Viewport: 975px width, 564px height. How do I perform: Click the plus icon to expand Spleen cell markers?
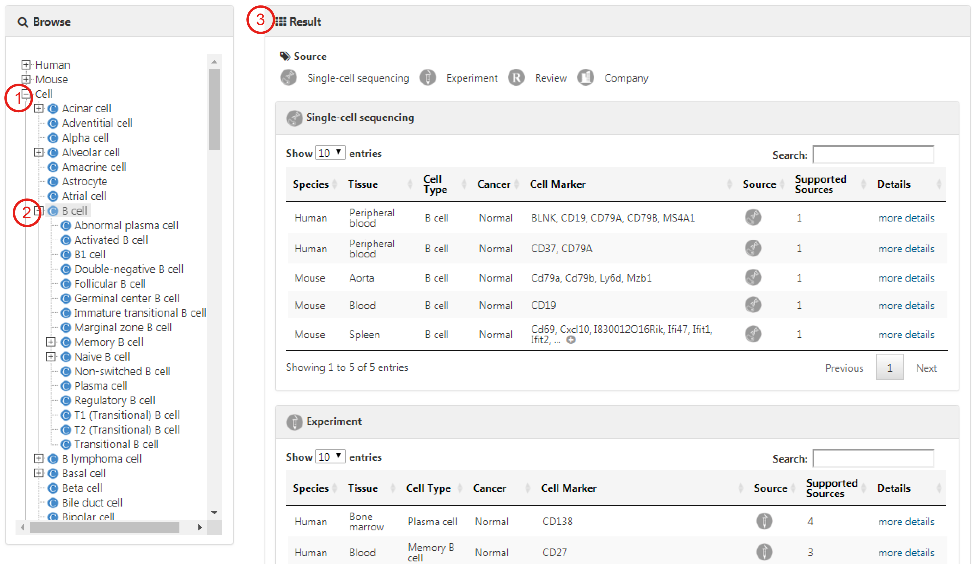point(571,340)
